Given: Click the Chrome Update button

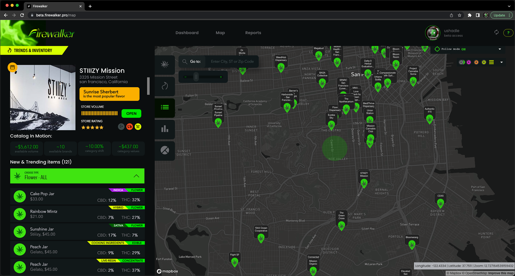Looking at the screenshot, I should click(501, 15).
